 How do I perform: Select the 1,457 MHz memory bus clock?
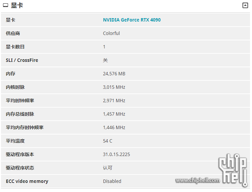click(114, 114)
